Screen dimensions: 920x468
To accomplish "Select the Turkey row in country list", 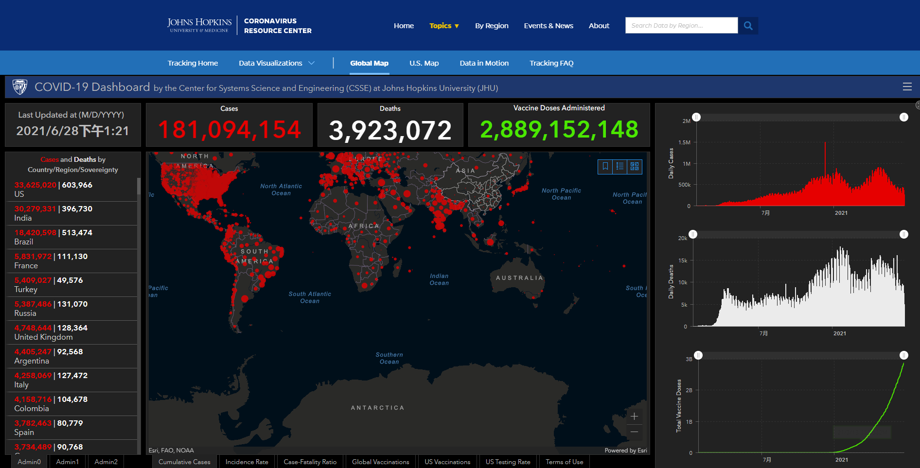I will coord(72,285).
